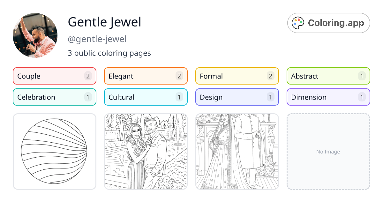The width and height of the screenshot is (383, 201).
Task: Open the Gentle Jewel profile avatar
Action: (35, 36)
